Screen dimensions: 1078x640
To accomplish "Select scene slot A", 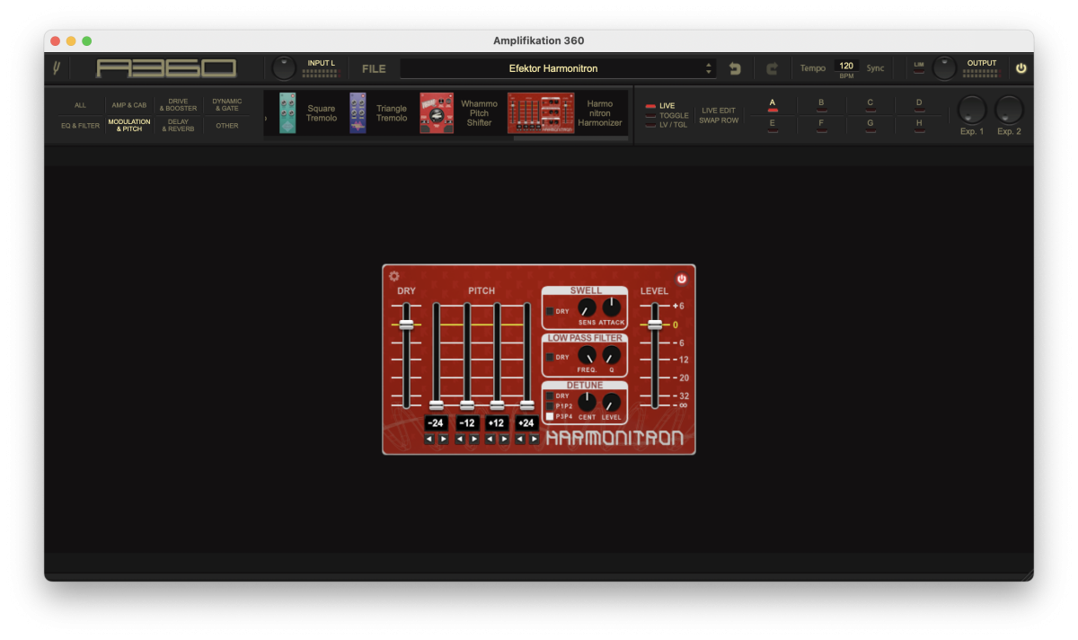I will pyautogui.click(x=773, y=105).
